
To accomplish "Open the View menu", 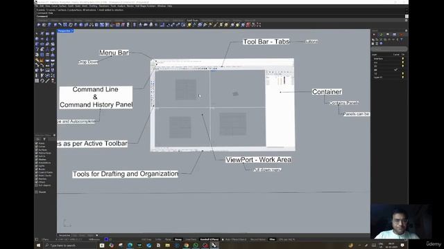I will click(x=48, y=6).
